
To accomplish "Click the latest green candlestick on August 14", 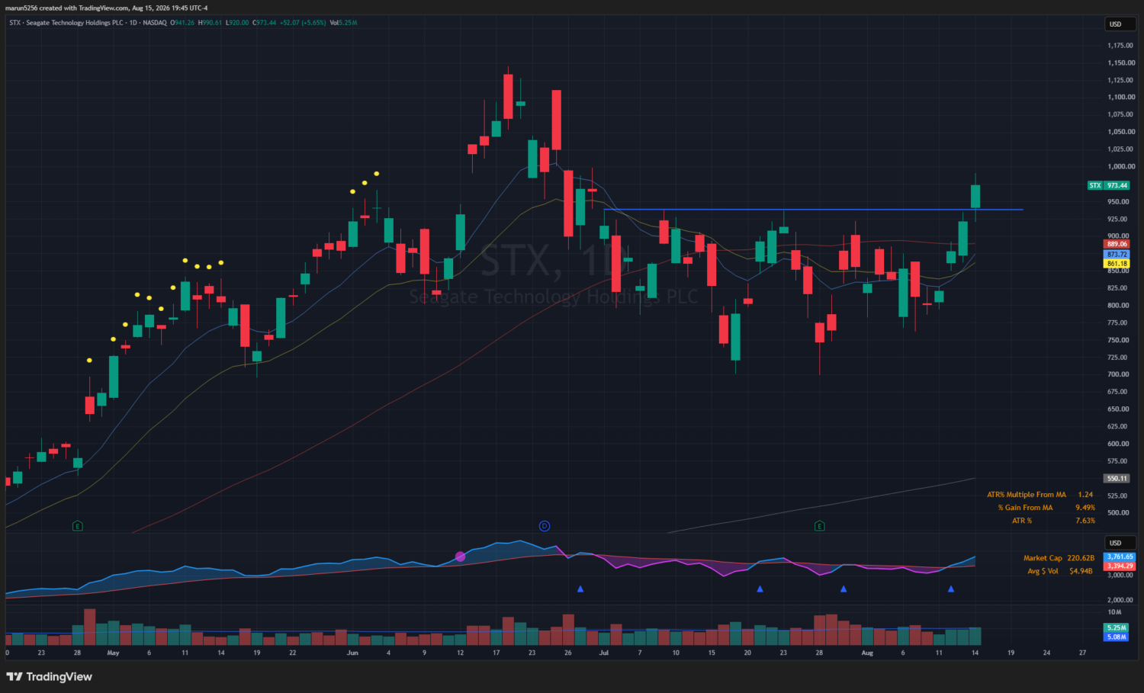I will click(975, 196).
